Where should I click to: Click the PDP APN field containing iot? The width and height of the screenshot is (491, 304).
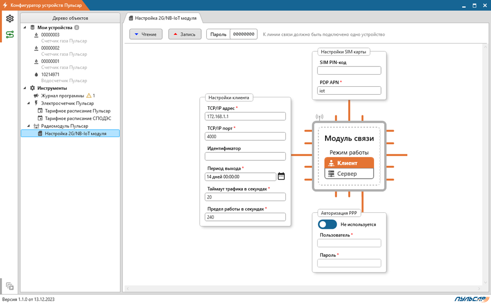(349, 90)
